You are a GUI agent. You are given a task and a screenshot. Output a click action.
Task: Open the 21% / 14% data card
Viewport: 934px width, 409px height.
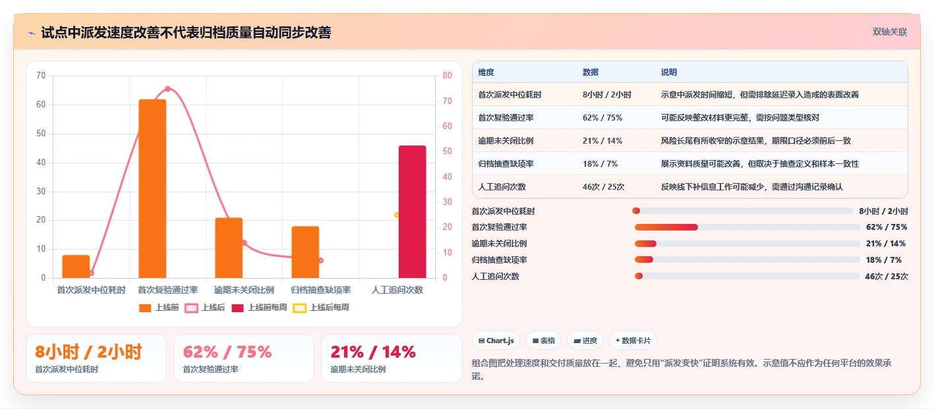(x=392, y=358)
